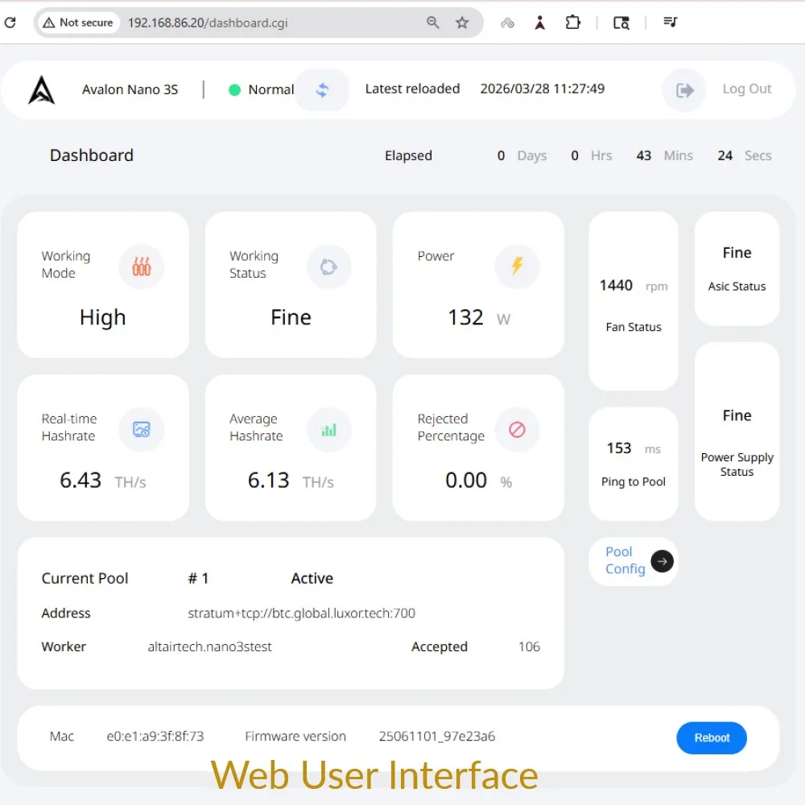Screen dimensions: 805x805
Task: Click the dashboard refresh arrows icon
Action: 322,90
